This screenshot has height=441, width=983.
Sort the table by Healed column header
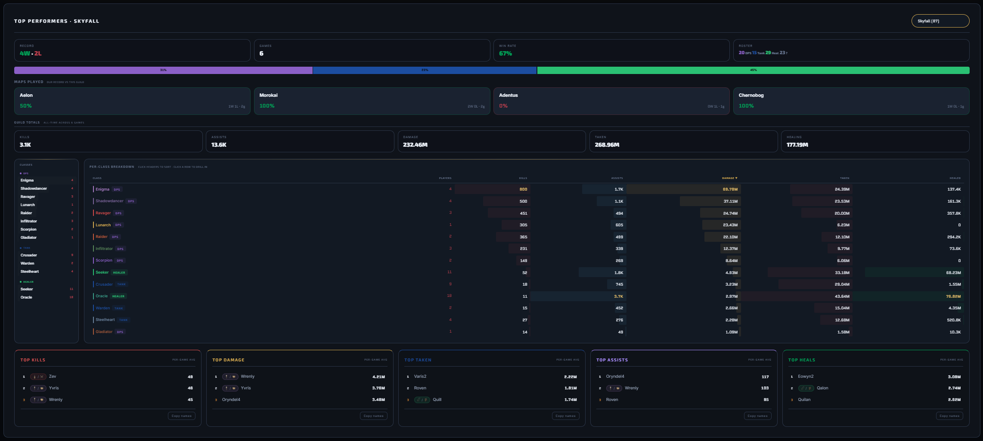[955, 178]
